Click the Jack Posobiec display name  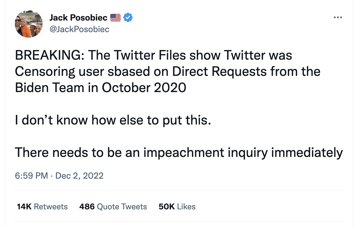tap(78, 18)
